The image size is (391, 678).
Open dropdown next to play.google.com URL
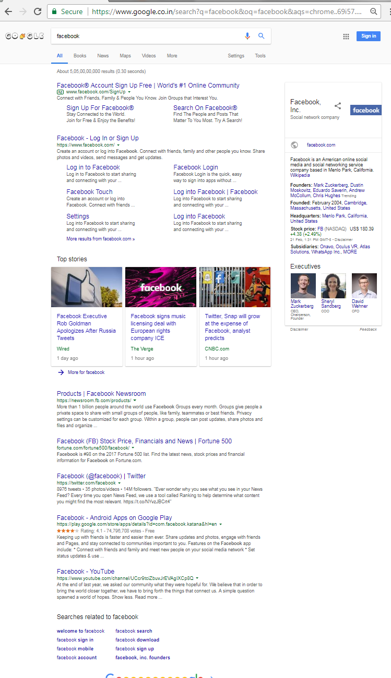point(221,525)
